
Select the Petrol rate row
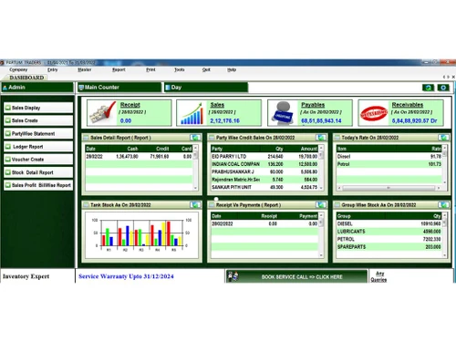[389, 164]
